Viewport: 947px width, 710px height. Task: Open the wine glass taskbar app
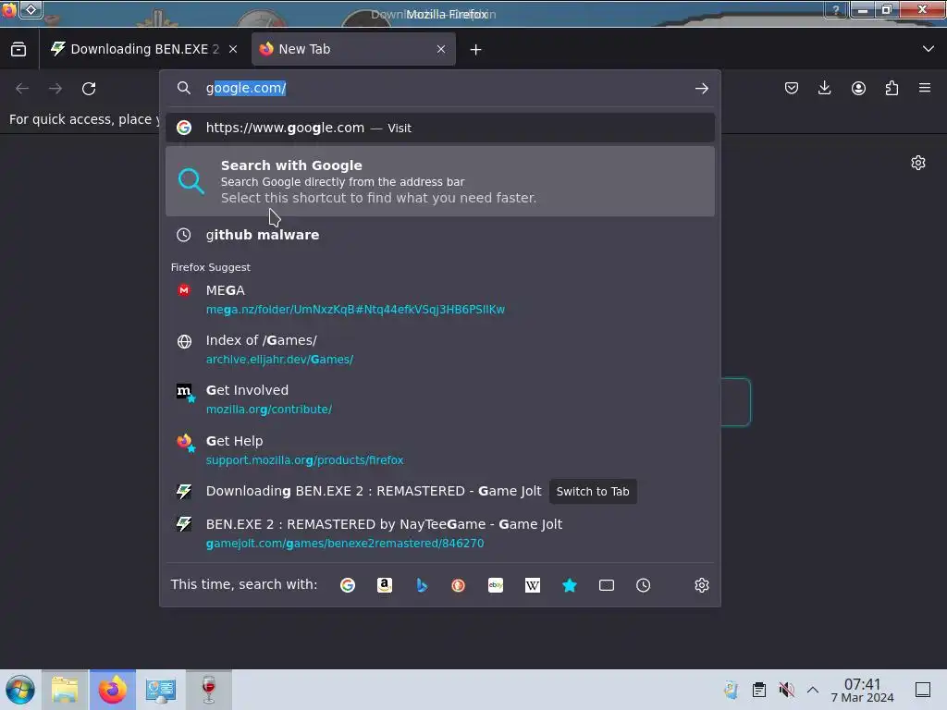tap(208, 690)
